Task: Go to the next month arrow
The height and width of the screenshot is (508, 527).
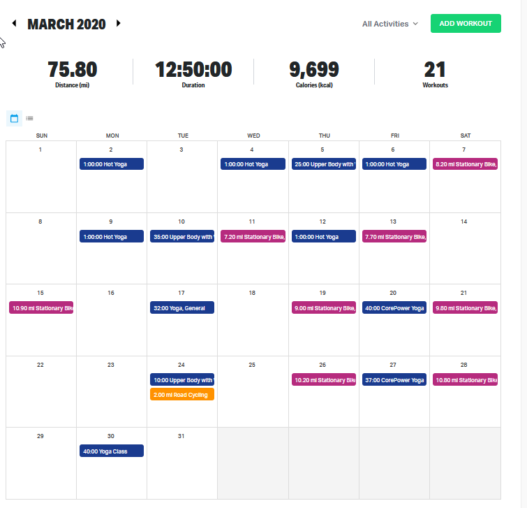Action: [118, 24]
